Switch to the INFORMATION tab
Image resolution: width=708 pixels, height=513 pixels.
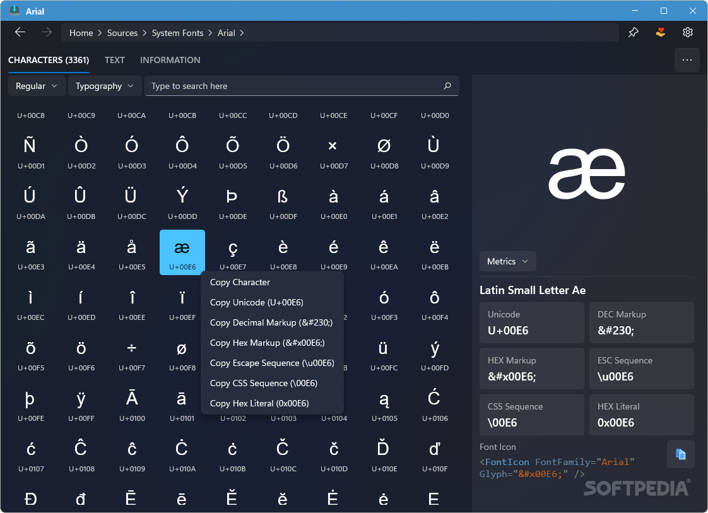tap(170, 60)
